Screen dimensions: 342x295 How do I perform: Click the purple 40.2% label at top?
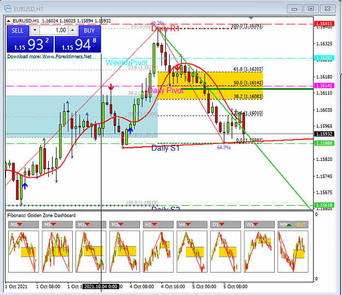tap(157, 23)
